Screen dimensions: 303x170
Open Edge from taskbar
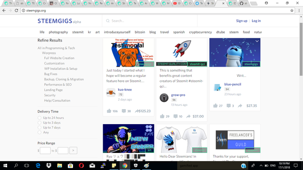click(x=38, y=166)
